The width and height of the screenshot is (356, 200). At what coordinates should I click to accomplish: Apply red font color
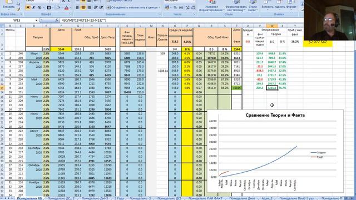(66, 7)
